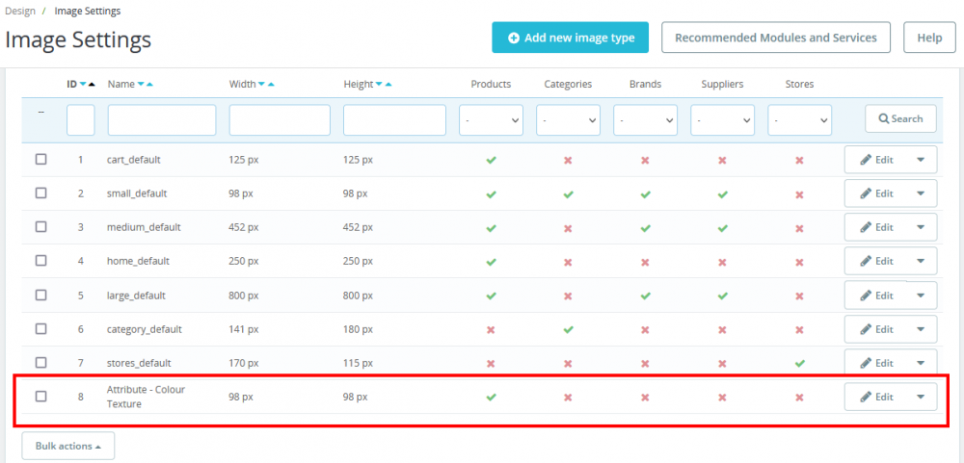
Task: Toggle stores_default Stores check mark
Action: (x=799, y=363)
